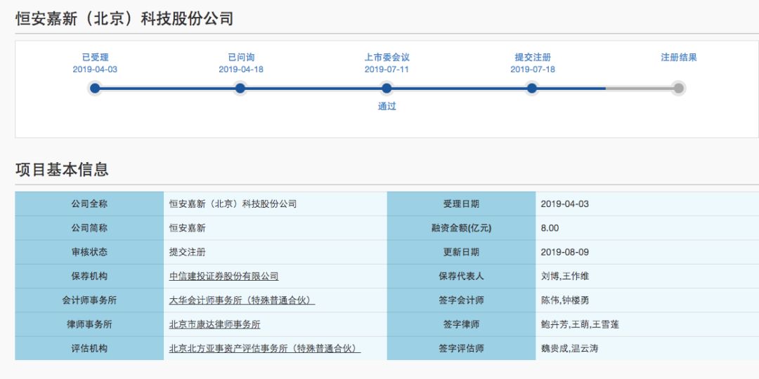Click the accountants value 陈伟,钟楼勇
759x379 pixels.
pyautogui.click(x=565, y=300)
